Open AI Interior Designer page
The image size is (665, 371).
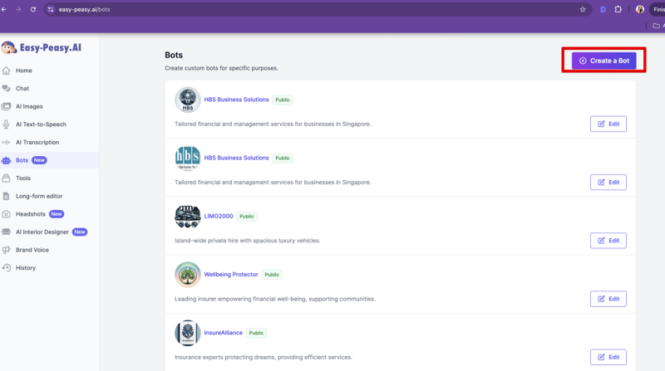pyautogui.click(x=42, y=232)
